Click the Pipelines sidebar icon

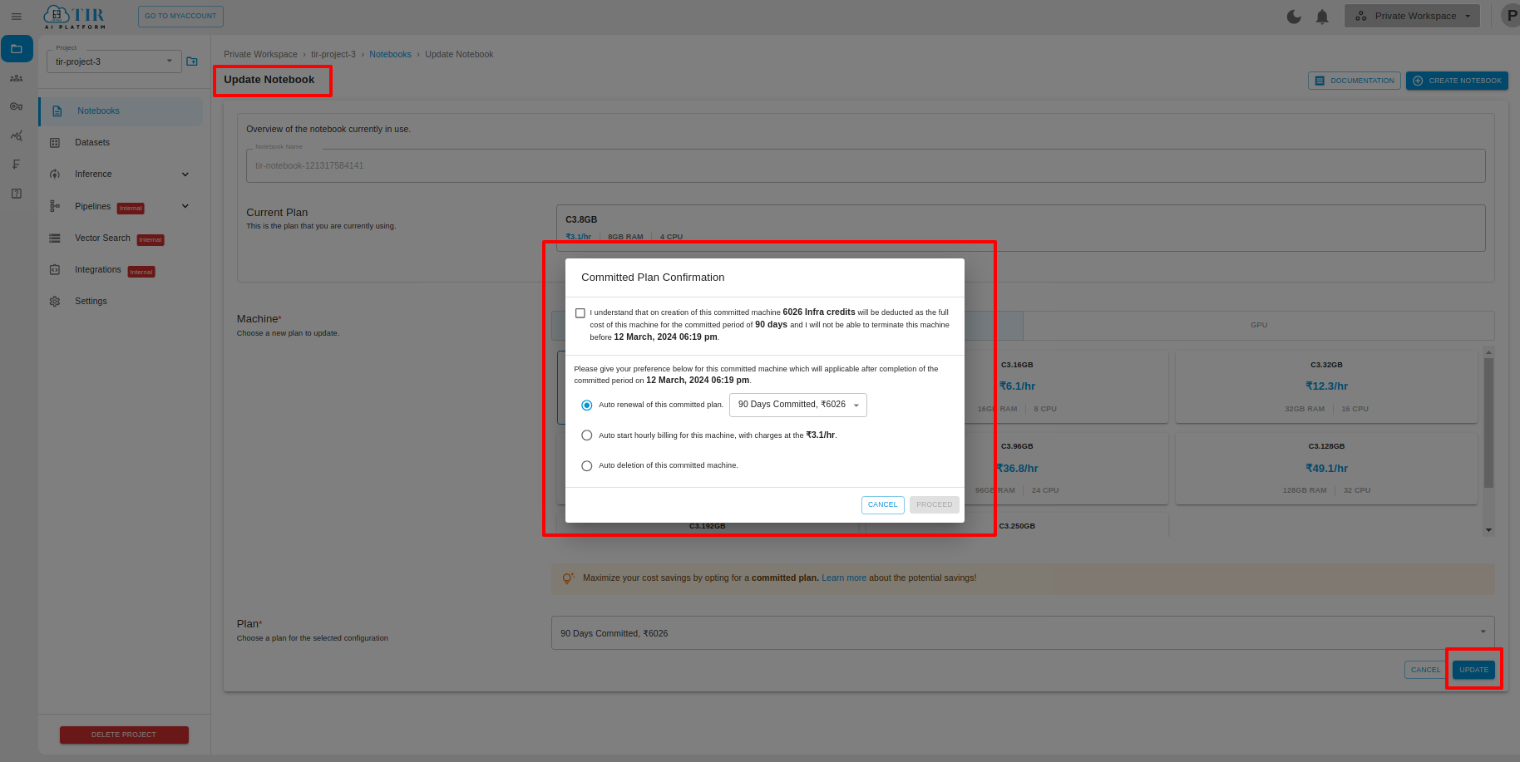(55, 206)
